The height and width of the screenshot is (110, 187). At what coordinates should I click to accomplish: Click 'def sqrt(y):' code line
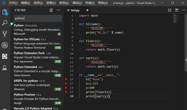tap(89, 58)
